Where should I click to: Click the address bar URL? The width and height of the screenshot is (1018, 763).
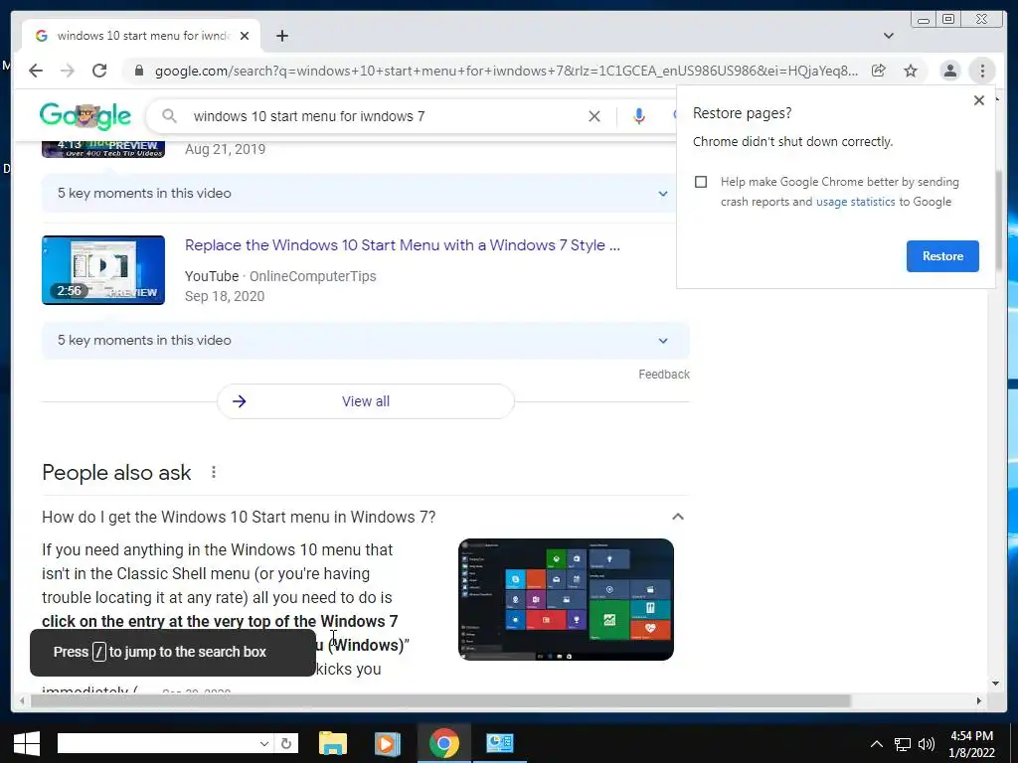[506, 71]
